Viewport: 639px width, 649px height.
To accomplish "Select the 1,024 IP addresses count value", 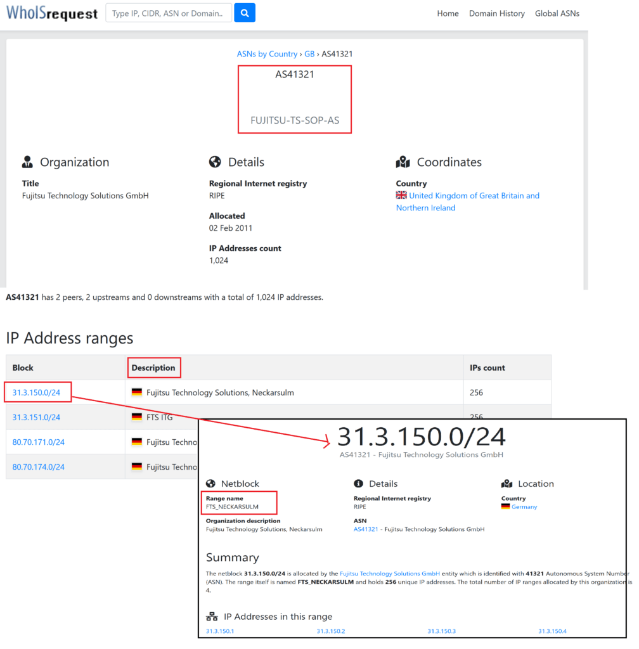I will pyautogui.click(x=219, y=260).
